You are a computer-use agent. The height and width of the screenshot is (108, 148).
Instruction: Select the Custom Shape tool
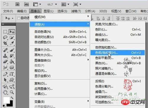tap(12, 80)
